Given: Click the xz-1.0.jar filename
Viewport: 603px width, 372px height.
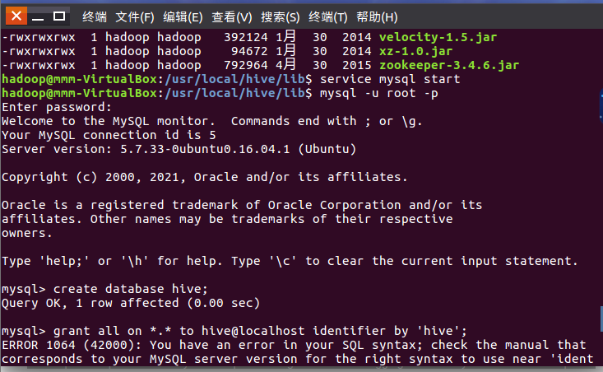Looking at the screenshot, I should [x=415, y=51].
